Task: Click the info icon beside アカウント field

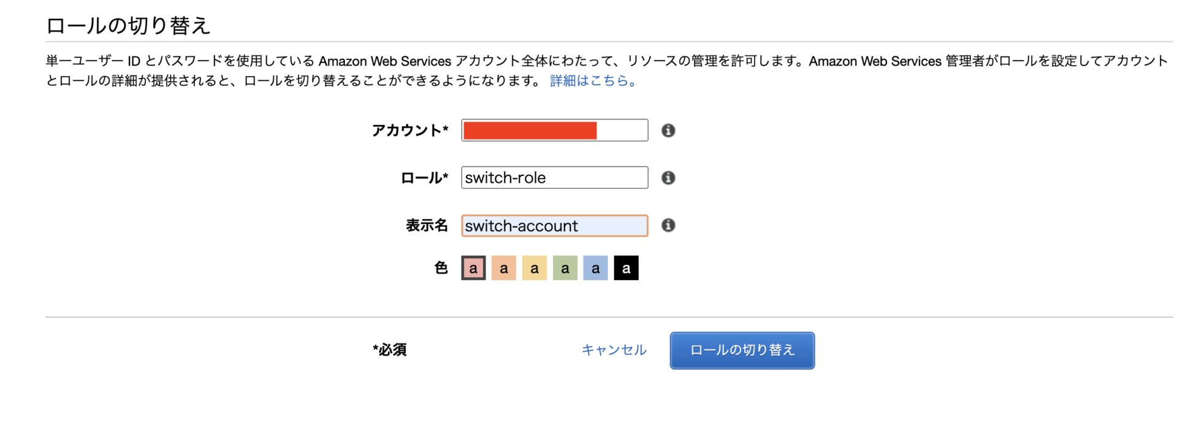Action: point(668,131)
